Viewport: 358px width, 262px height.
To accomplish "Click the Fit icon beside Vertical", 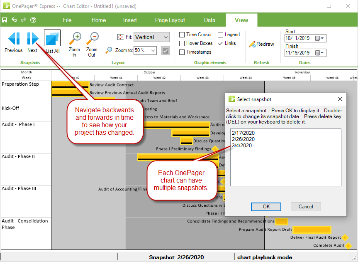I will [120, 37].
